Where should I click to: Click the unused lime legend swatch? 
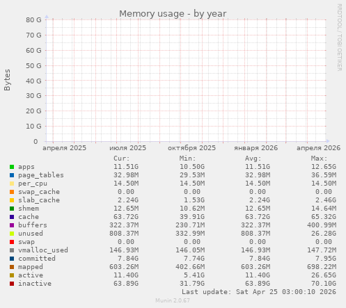click(12, 234)
